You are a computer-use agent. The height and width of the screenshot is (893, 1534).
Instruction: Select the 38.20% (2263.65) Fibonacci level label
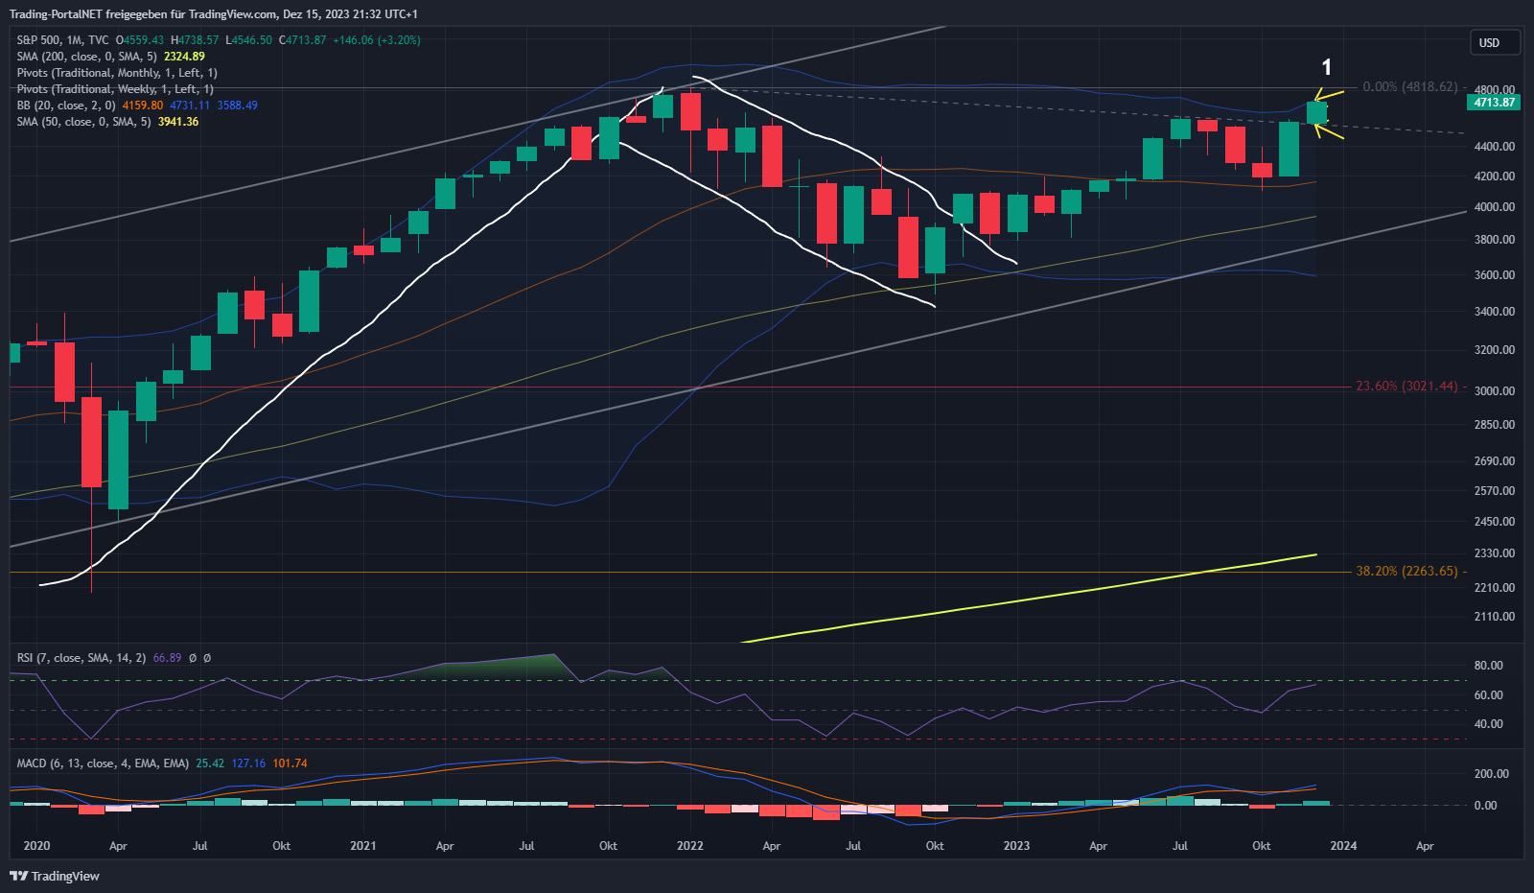point(1406,572)
